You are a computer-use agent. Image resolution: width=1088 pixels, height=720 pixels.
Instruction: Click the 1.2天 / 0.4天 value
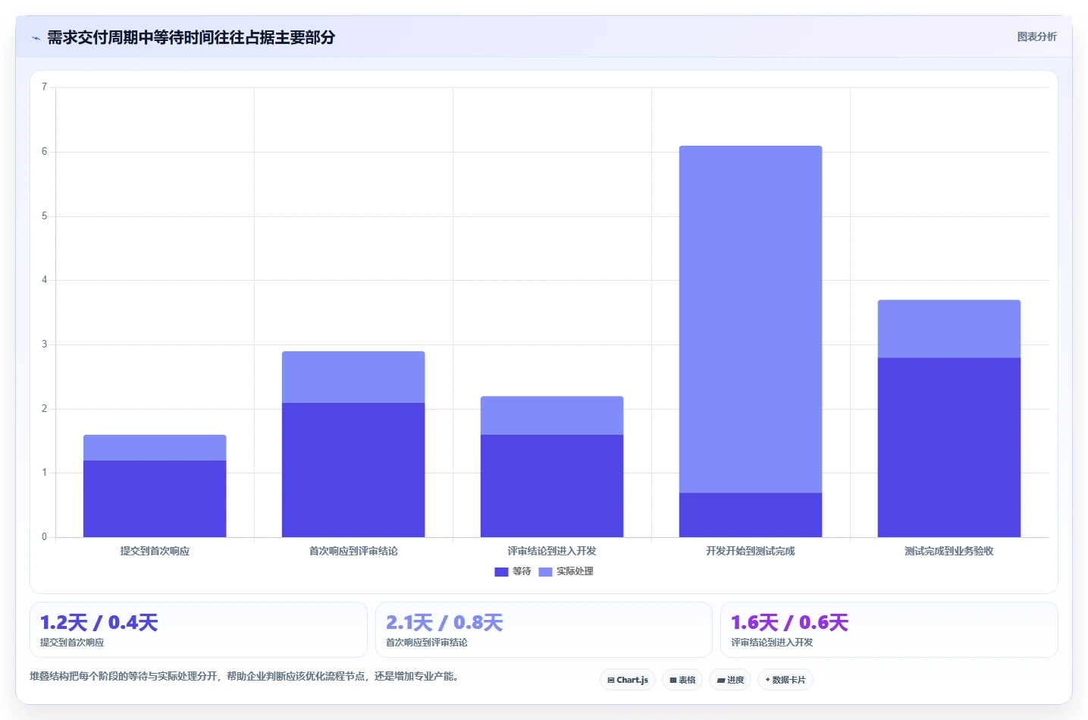(99, 623)
